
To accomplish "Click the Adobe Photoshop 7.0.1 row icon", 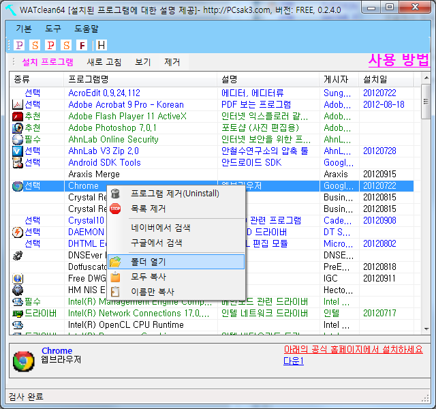I will [x=18, y=128].
